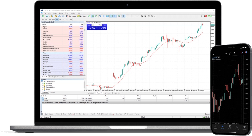Viewport: 252px width, 136px height.
Task: Open the View menu
Action: [x=50, y=13]
